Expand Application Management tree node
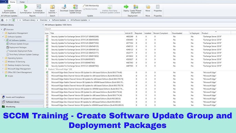 click(3, 33)
